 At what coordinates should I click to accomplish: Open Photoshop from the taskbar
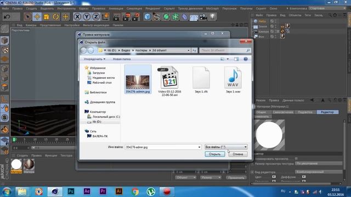[71, 192]
